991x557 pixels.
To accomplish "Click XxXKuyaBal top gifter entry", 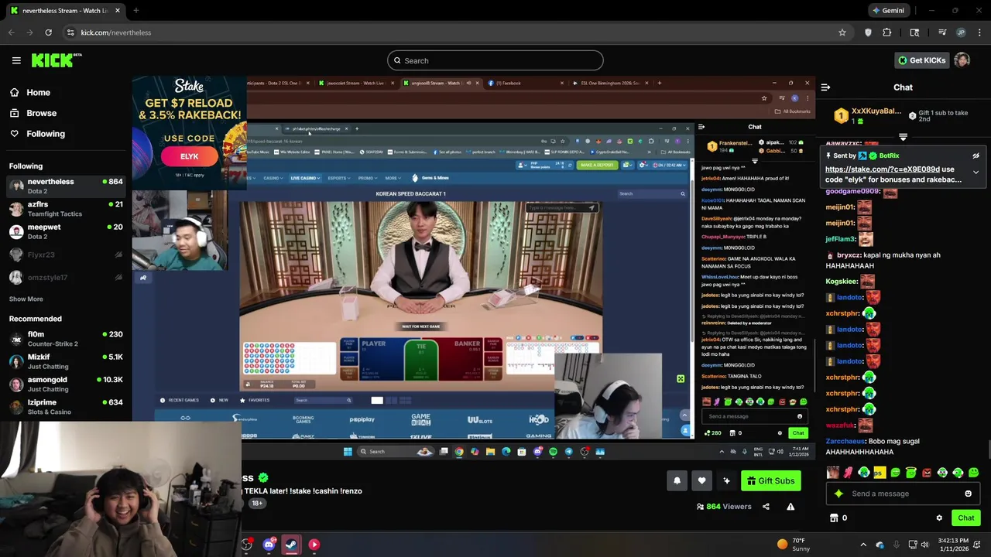I will [x=867, y=116].
